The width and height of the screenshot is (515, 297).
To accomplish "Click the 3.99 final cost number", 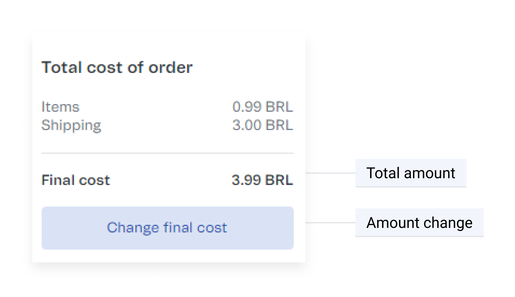I will click(x=246, y=180).
